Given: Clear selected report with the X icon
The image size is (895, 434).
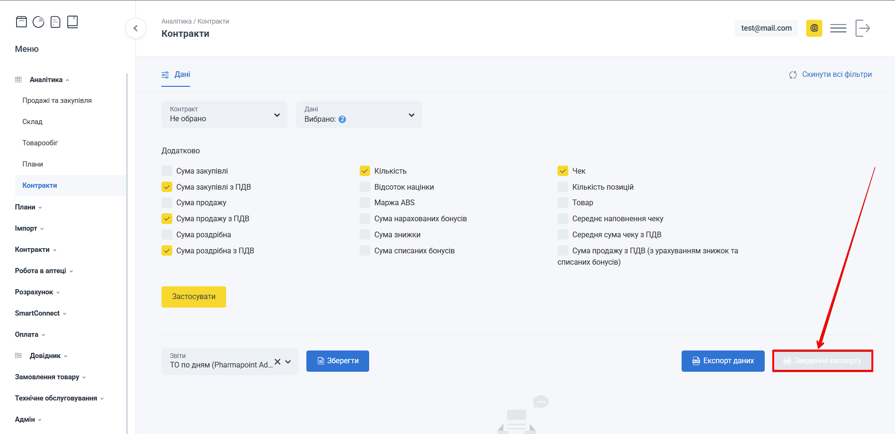Looking at the screenshot, I should coord(278,362).
